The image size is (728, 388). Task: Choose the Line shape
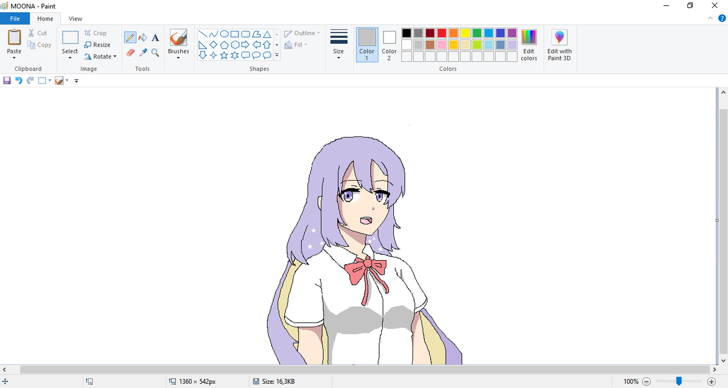203,34
